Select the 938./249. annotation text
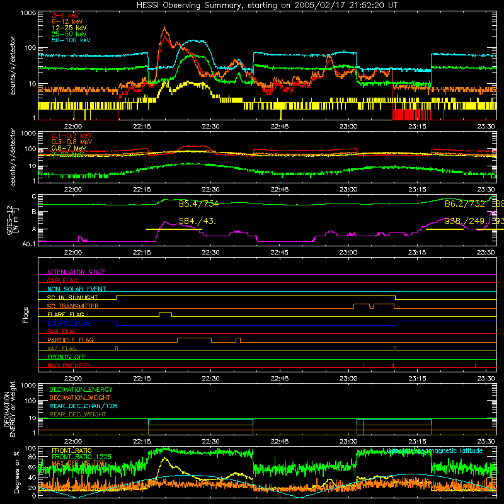The image size is (504, 504). click(x=464, y=221)
